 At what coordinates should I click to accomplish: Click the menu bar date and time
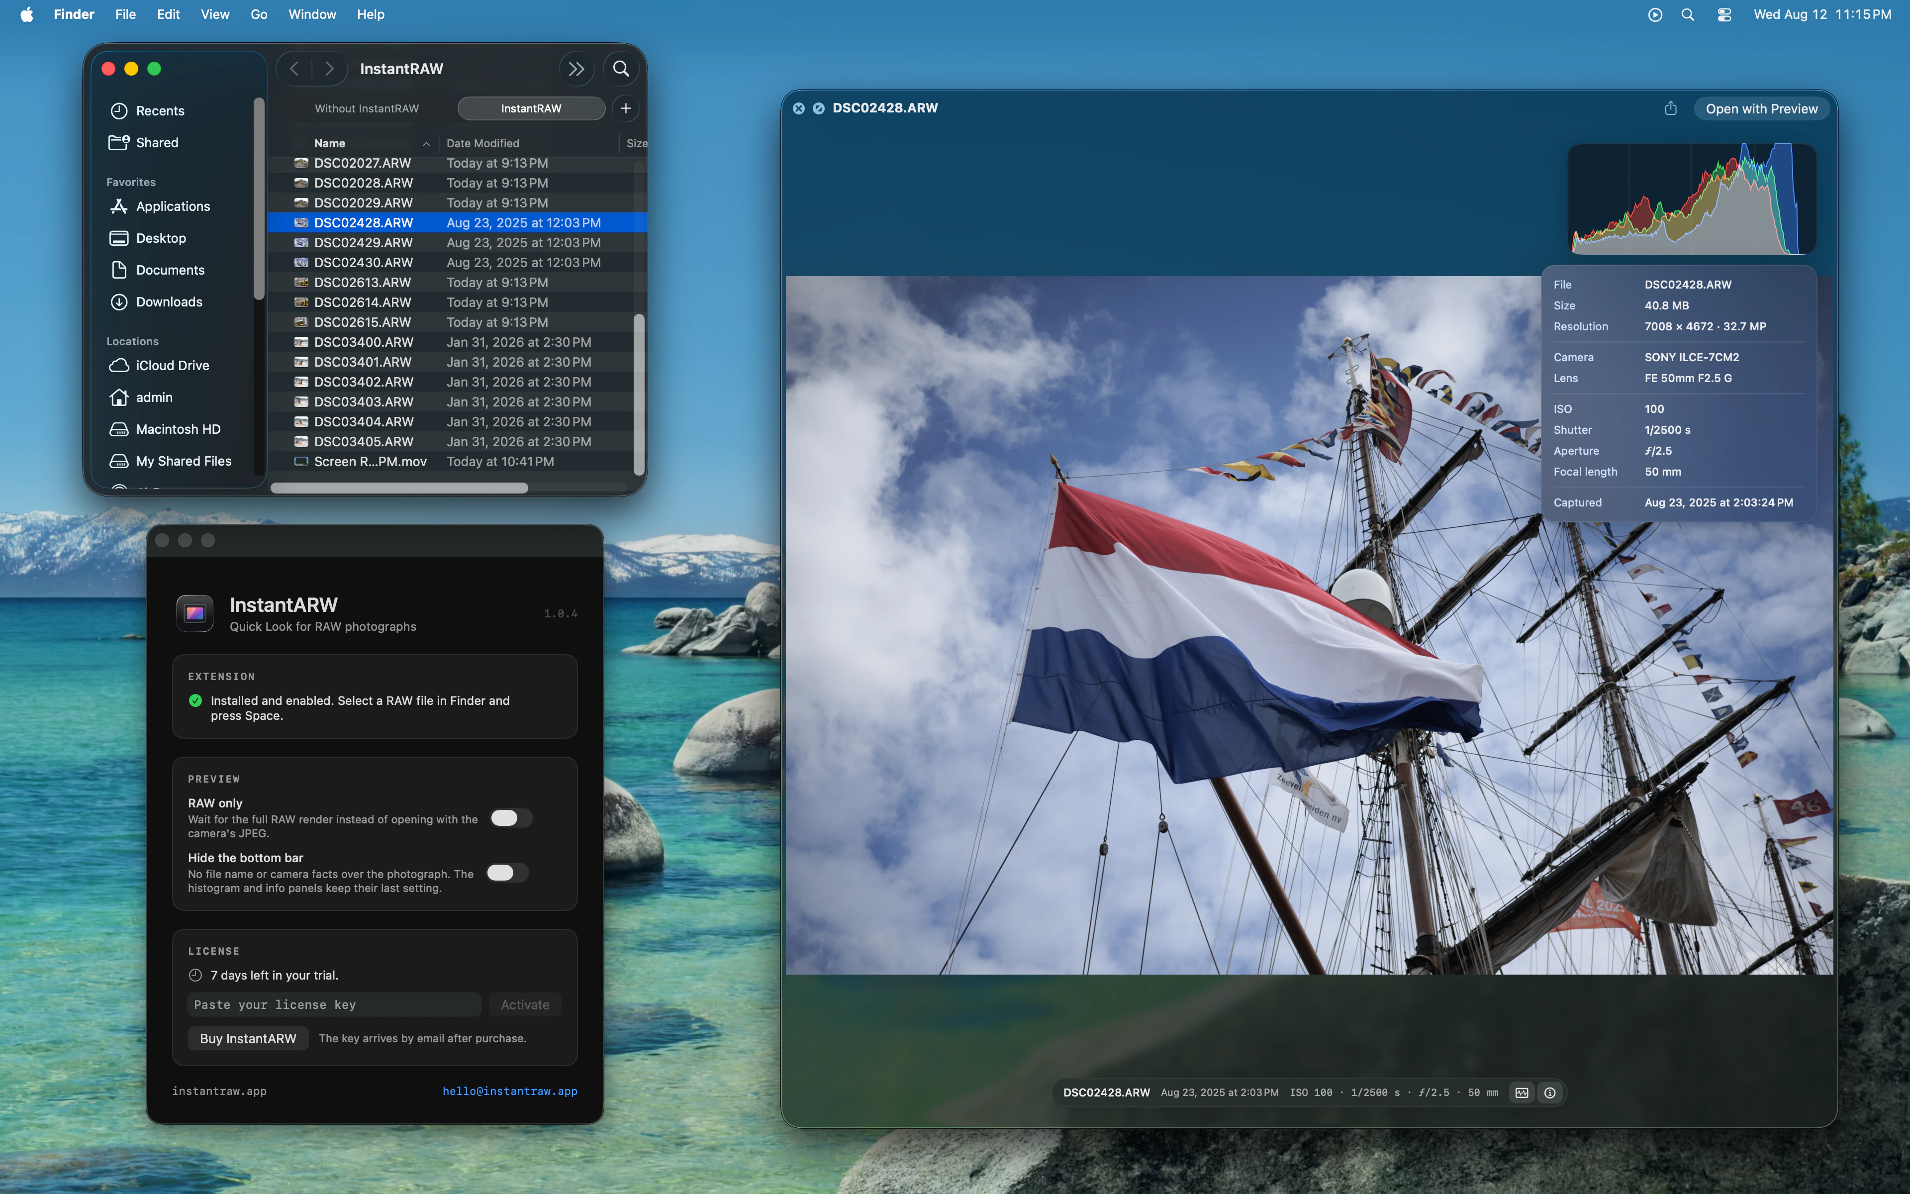click(1821, 14)
